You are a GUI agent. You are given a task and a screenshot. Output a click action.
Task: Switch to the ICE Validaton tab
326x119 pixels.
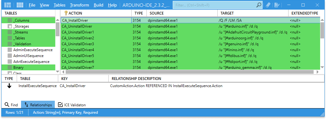pyautogui.click(x=72, y=105)
